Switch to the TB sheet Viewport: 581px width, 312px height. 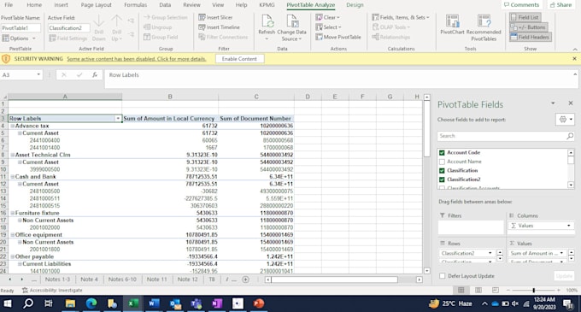pyautogui.click(x=212, y=280)
